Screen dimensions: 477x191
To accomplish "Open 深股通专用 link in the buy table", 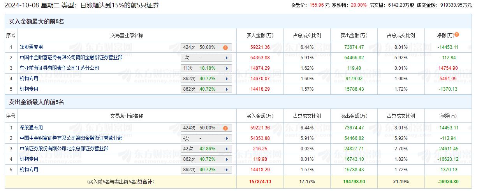I will [31, 47].
